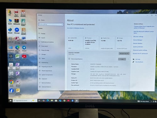Open Display settings in the sidebar
Viewport: 157px width, 118px height.
pos(42,34)
